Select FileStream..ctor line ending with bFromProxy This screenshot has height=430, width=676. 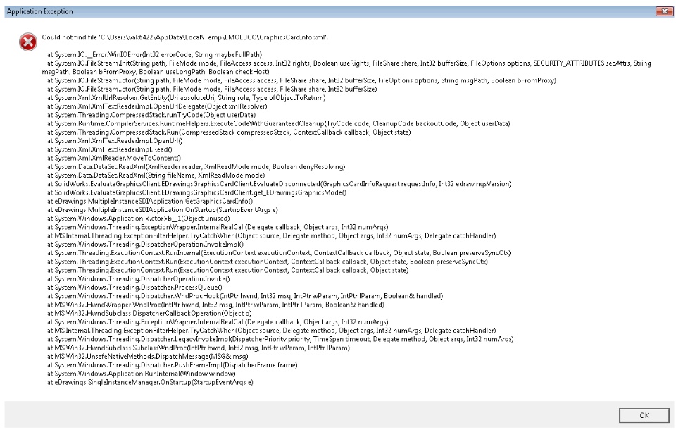pyautogui.click(x=302, y=80)
